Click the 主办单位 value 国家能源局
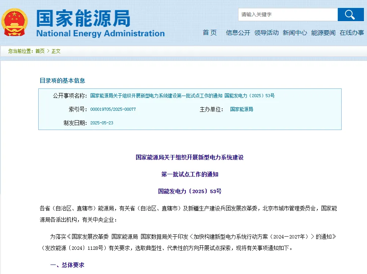This screenshot has height=274, width=367. point(242,110)
